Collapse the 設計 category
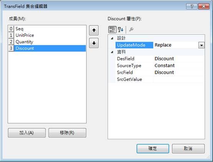213x162 pixels. [112, 38]
